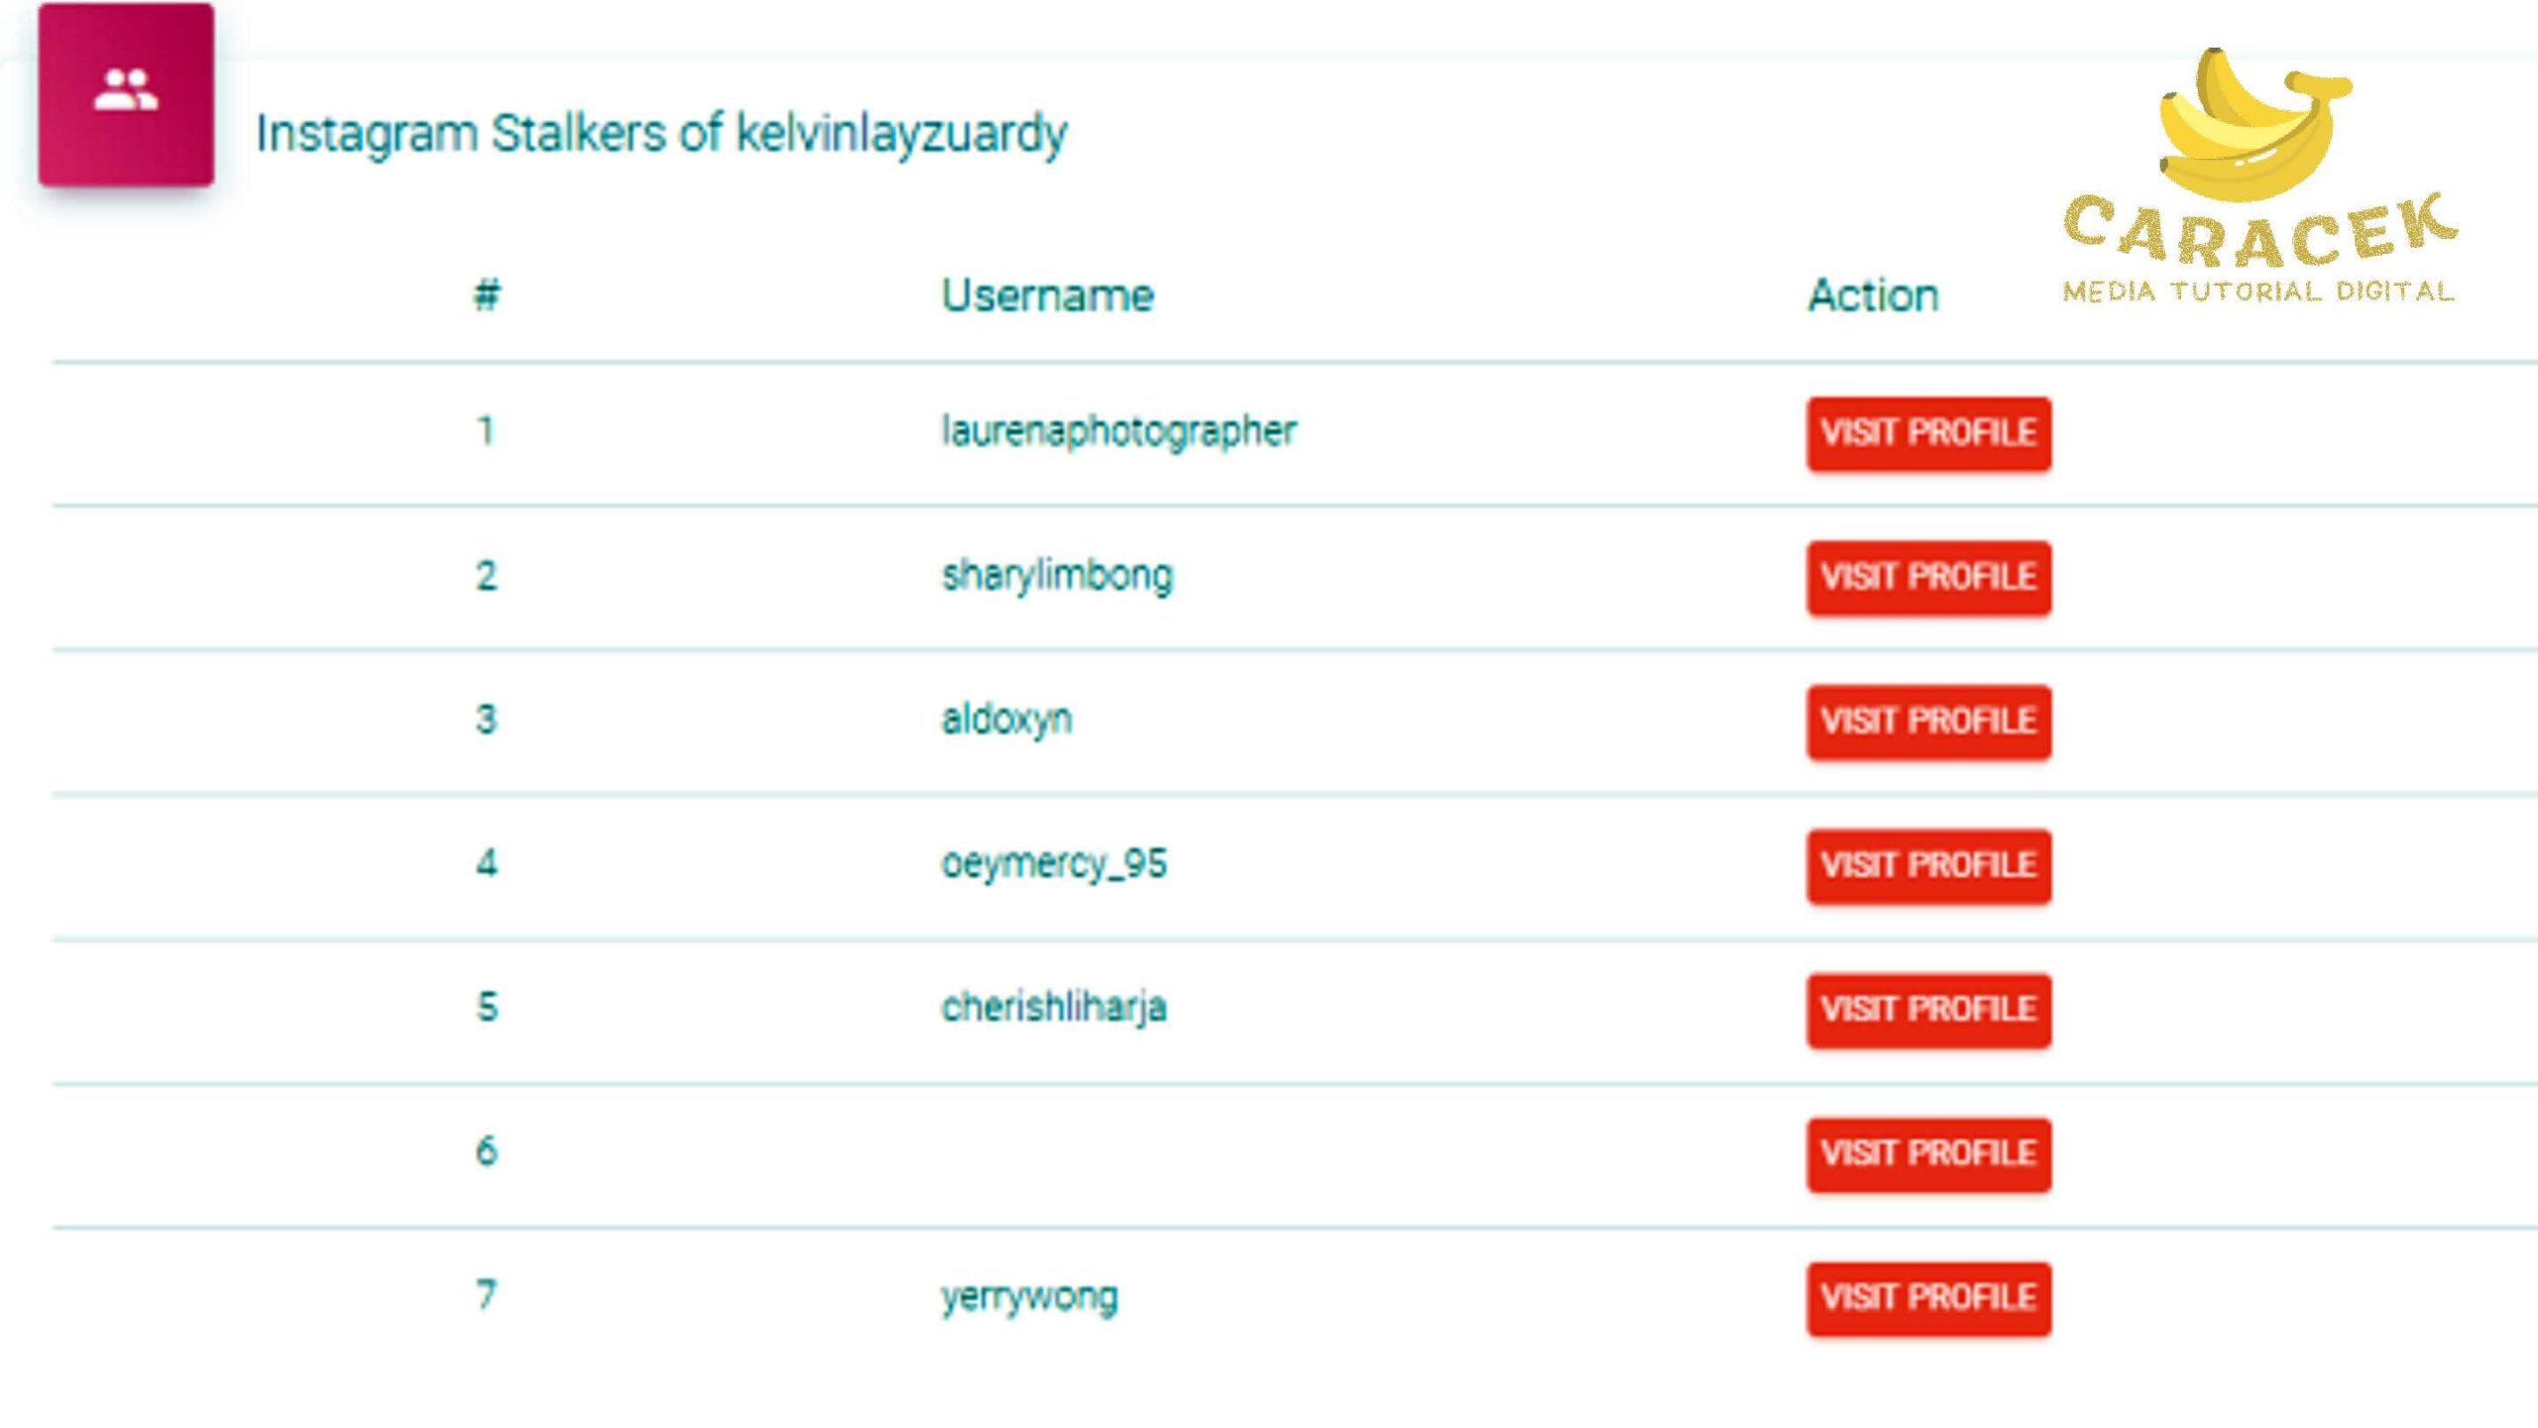
Task: Visit profile of cherishliharja
Action: pos(1928,1010)
